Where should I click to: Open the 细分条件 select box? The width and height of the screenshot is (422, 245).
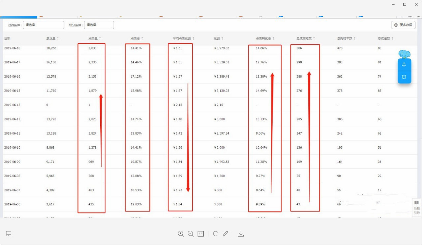click(99, 25)
